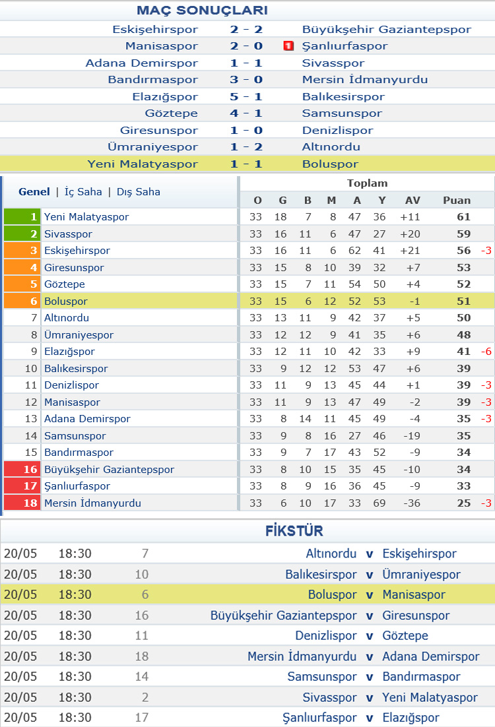This screenshot has height=727, width=495.
Task: Open Büyükşehir Gaziantepspor in match results
Action: pos(387,30)
